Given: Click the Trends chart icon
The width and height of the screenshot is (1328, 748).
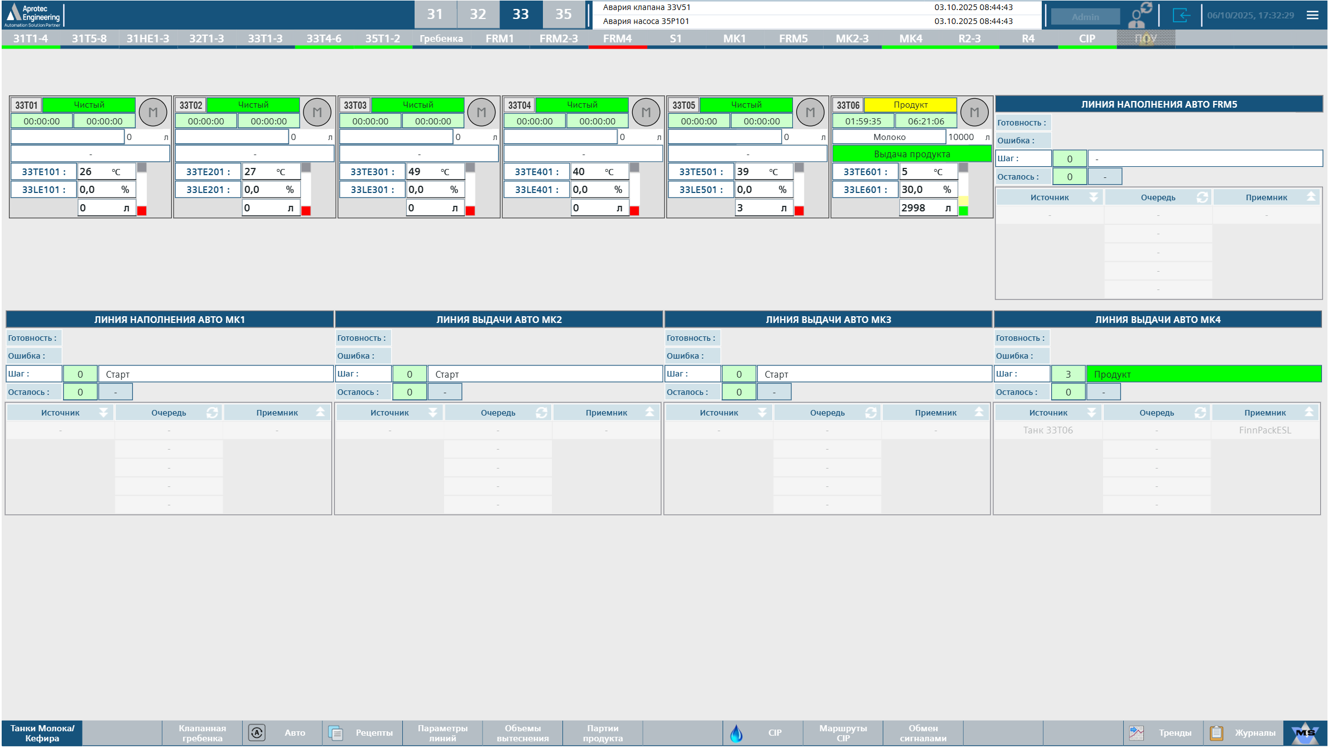Looking at the screenshot, I should [x=1137, y=733].
